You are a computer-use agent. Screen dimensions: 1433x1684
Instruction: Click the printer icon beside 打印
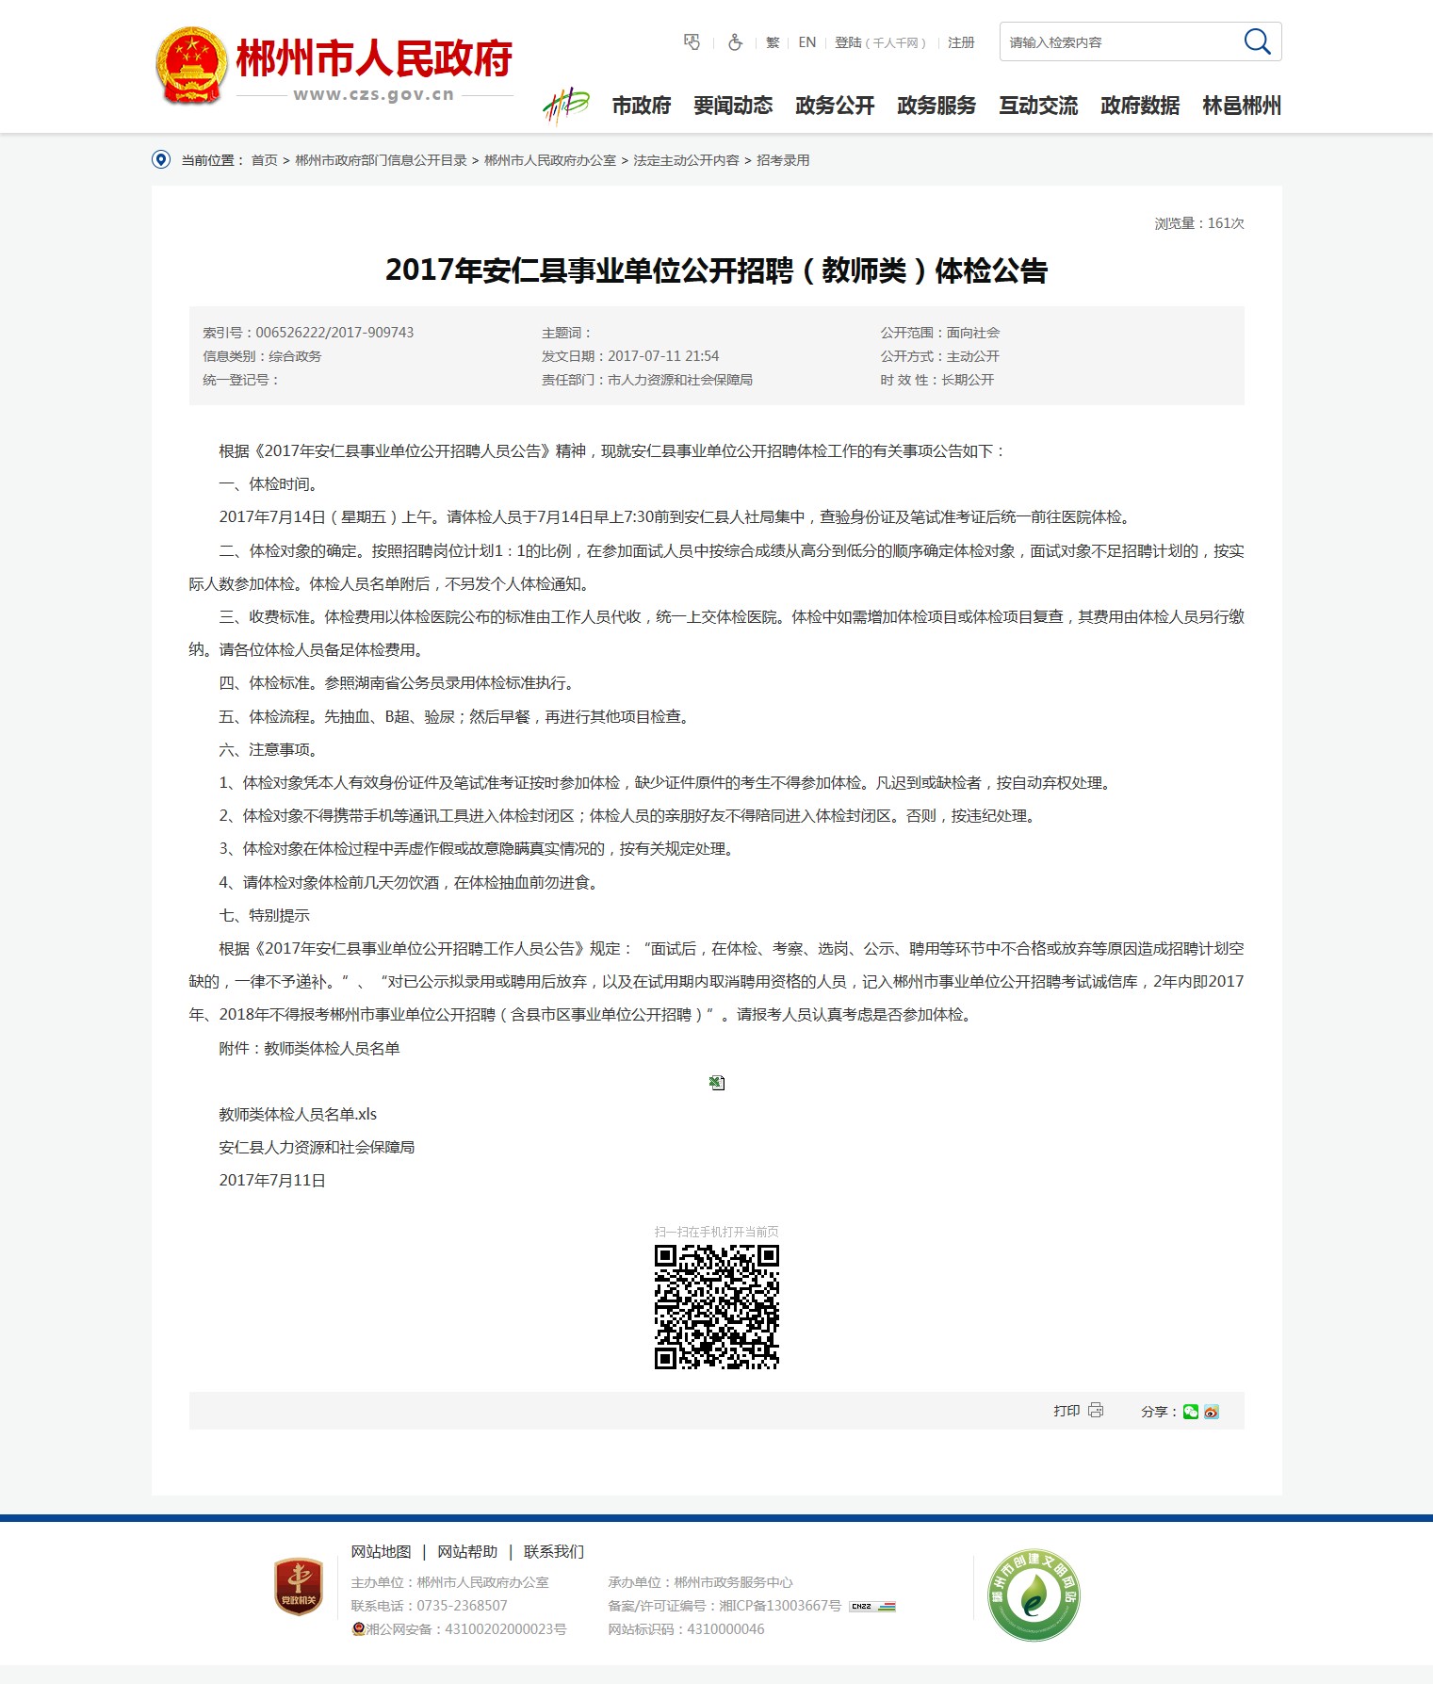pyautogui.click(x=1096, y=1410)
